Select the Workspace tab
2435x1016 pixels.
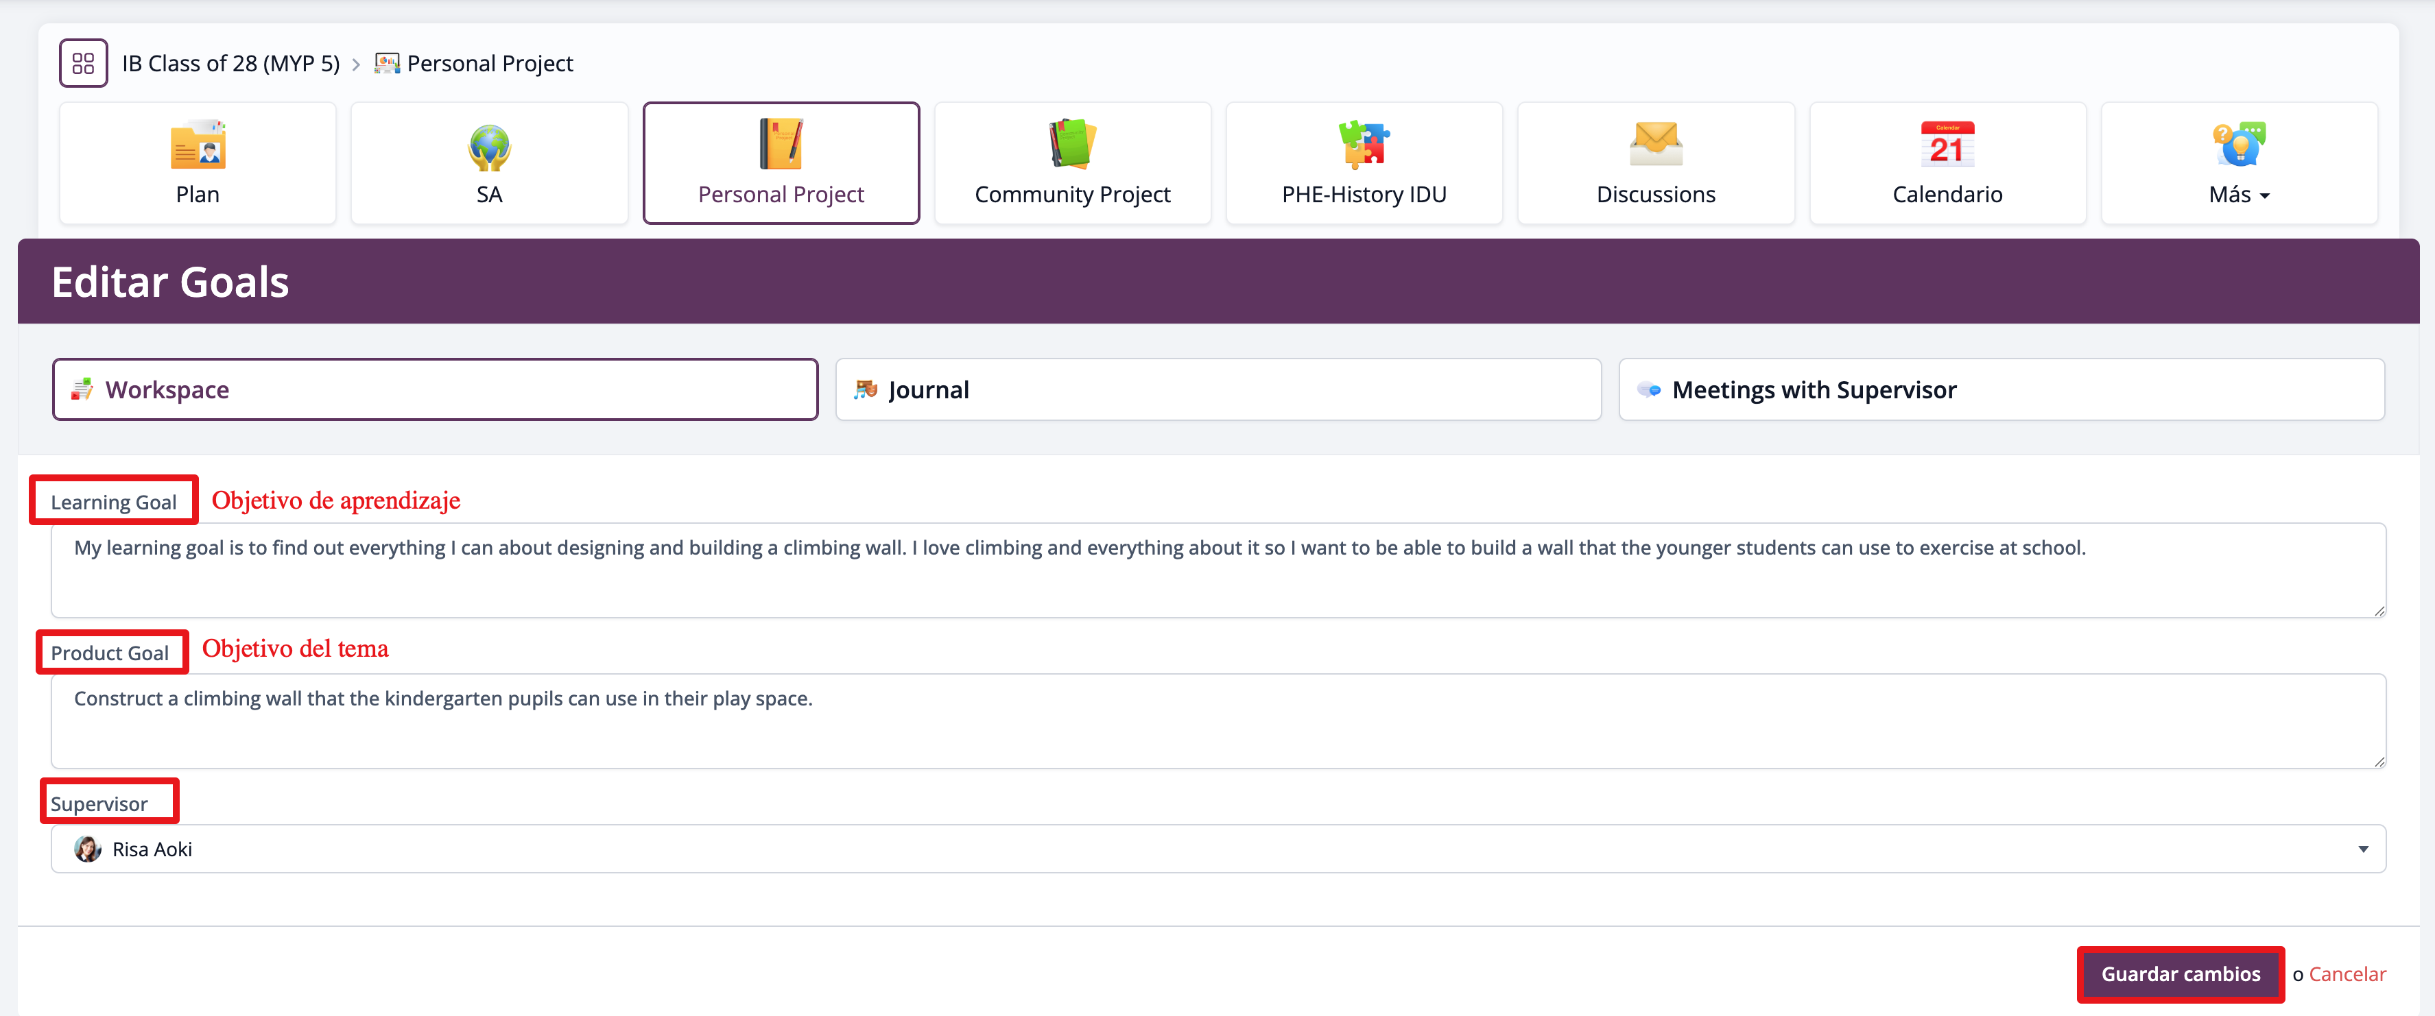click(435, 389)
